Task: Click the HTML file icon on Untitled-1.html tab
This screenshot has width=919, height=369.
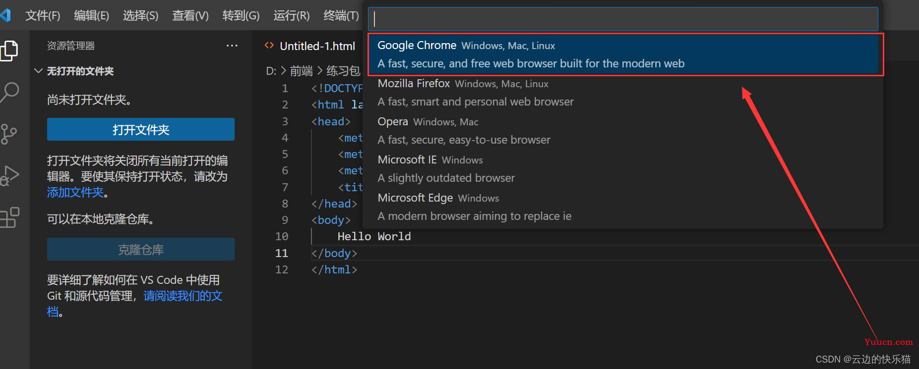Action: click(269, 46)
